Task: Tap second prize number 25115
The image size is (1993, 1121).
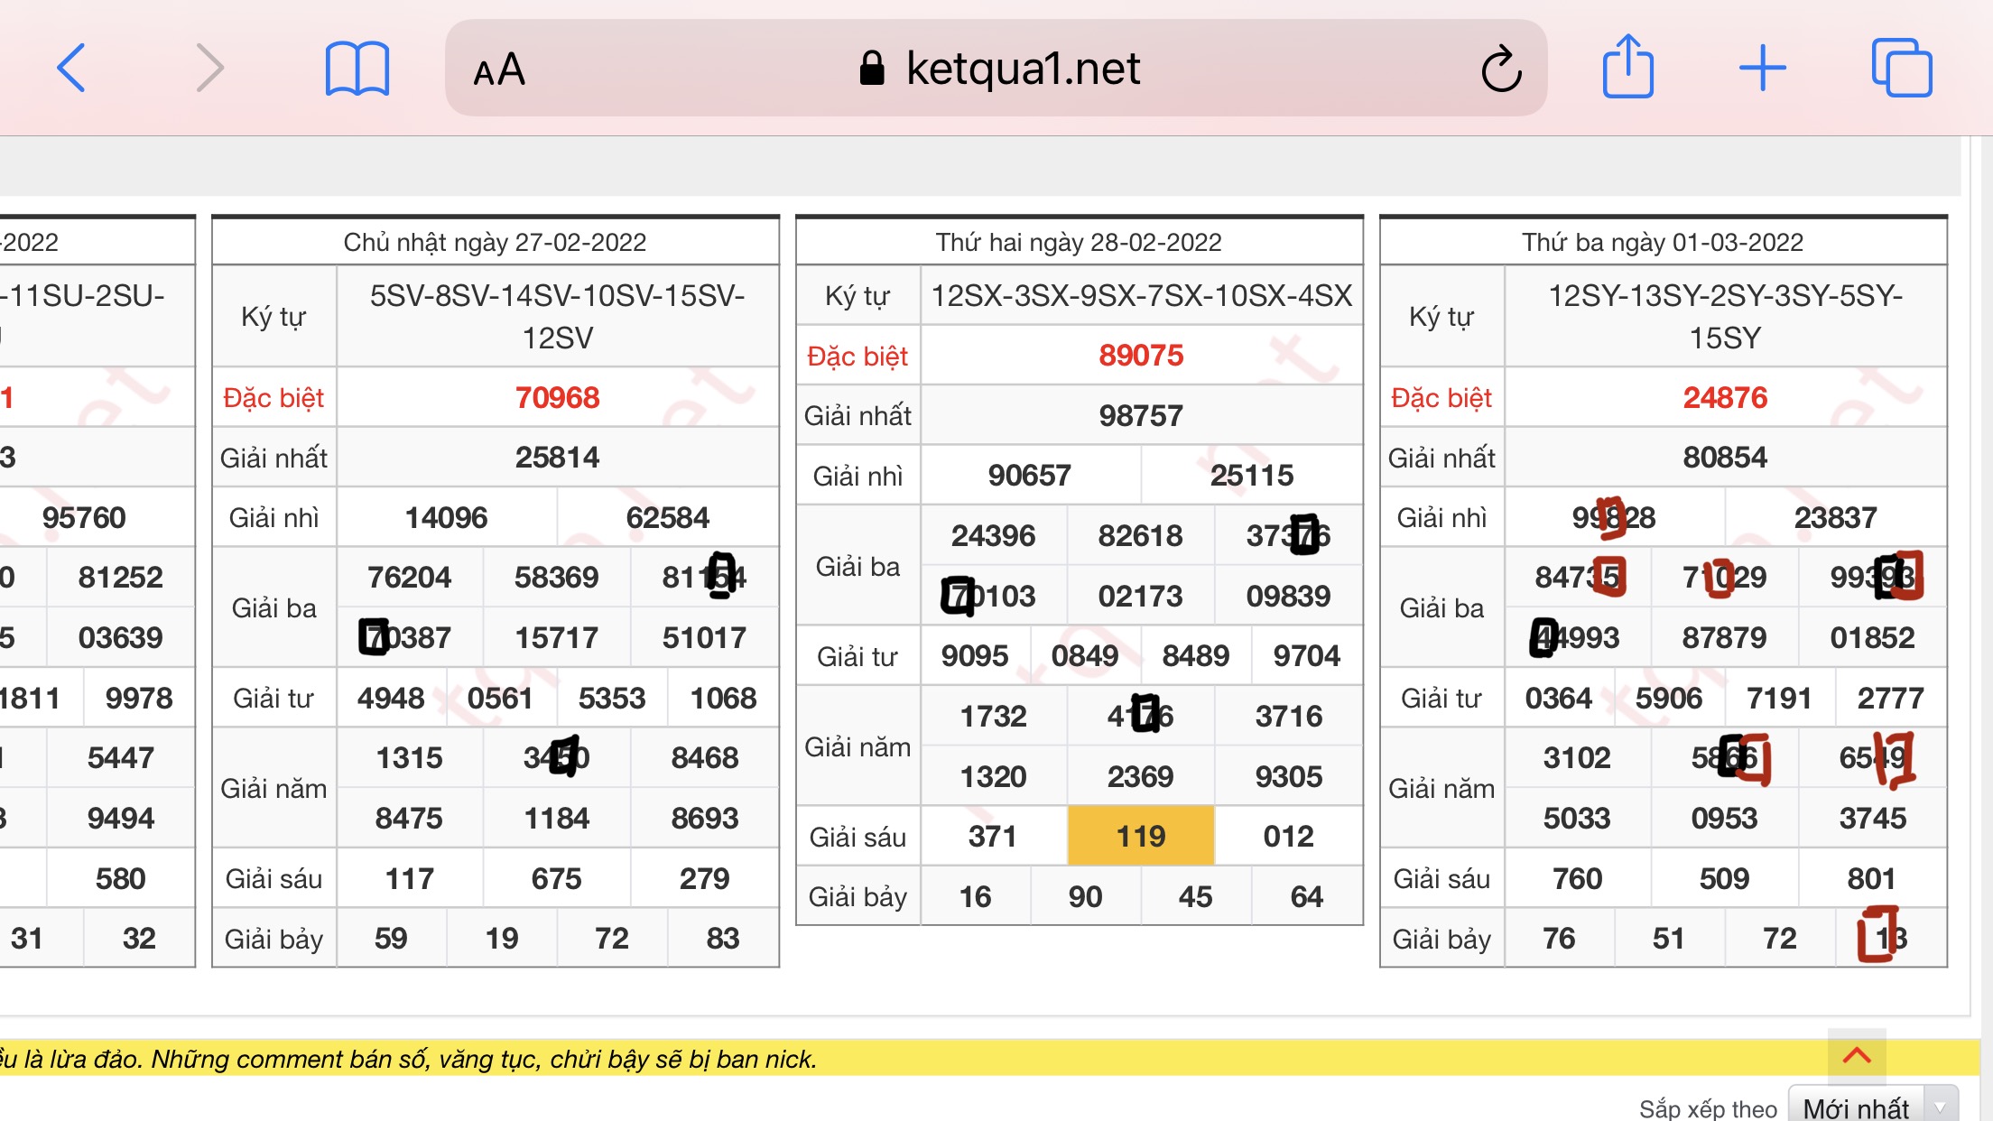Action: [x=1252, y=475]
